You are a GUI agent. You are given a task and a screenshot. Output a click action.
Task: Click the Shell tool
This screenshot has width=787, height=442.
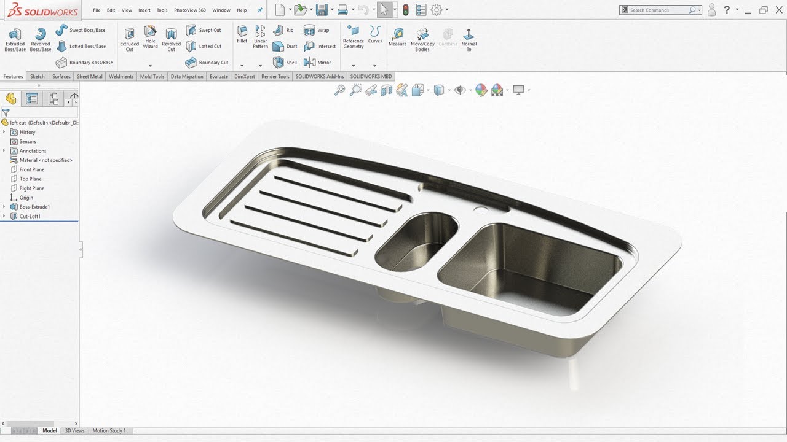pyautogui.click(x=285, y=63)
